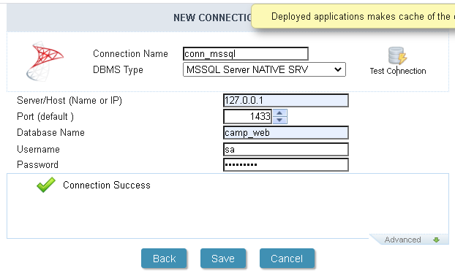455x279 pixels.
Task: Increase the port with the up arrow
Action: point(279,113)
